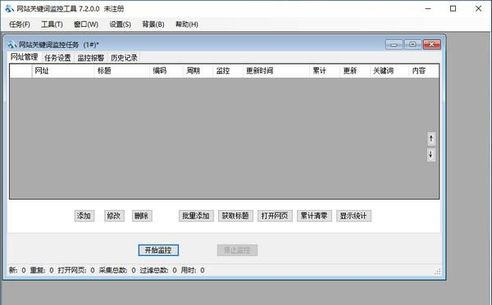
Task: Open the 任务(F) menu
Action: [x=20, y=25]
